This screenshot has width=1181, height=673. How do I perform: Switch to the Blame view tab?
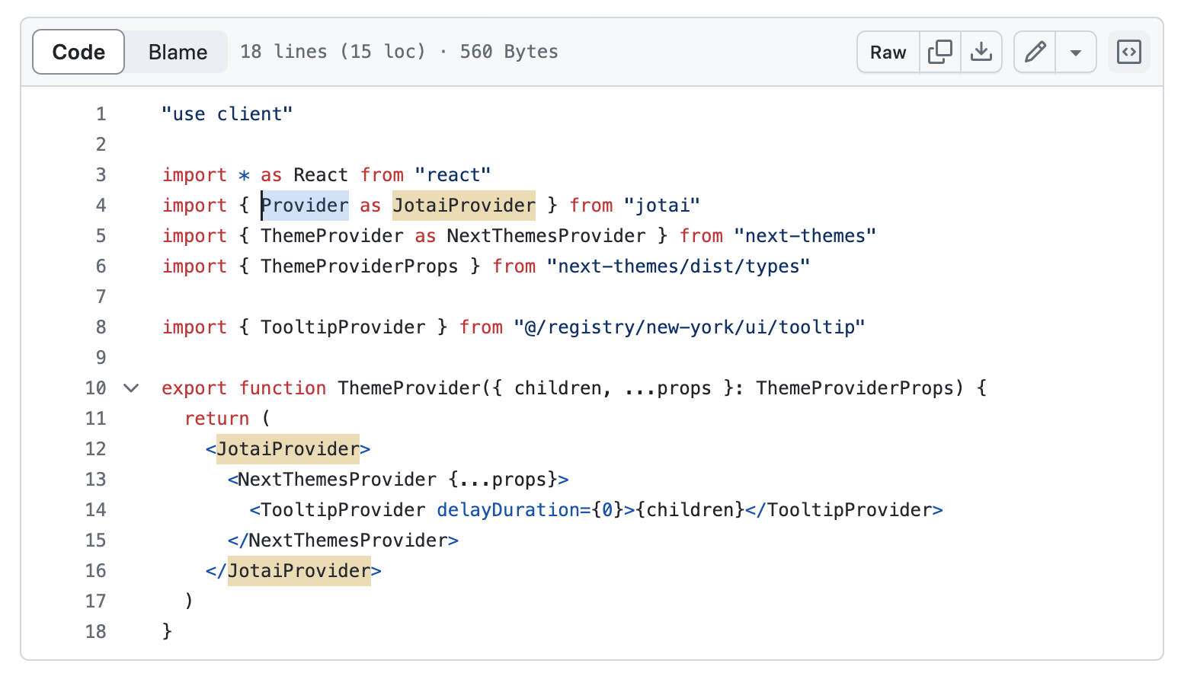(178, 52)
